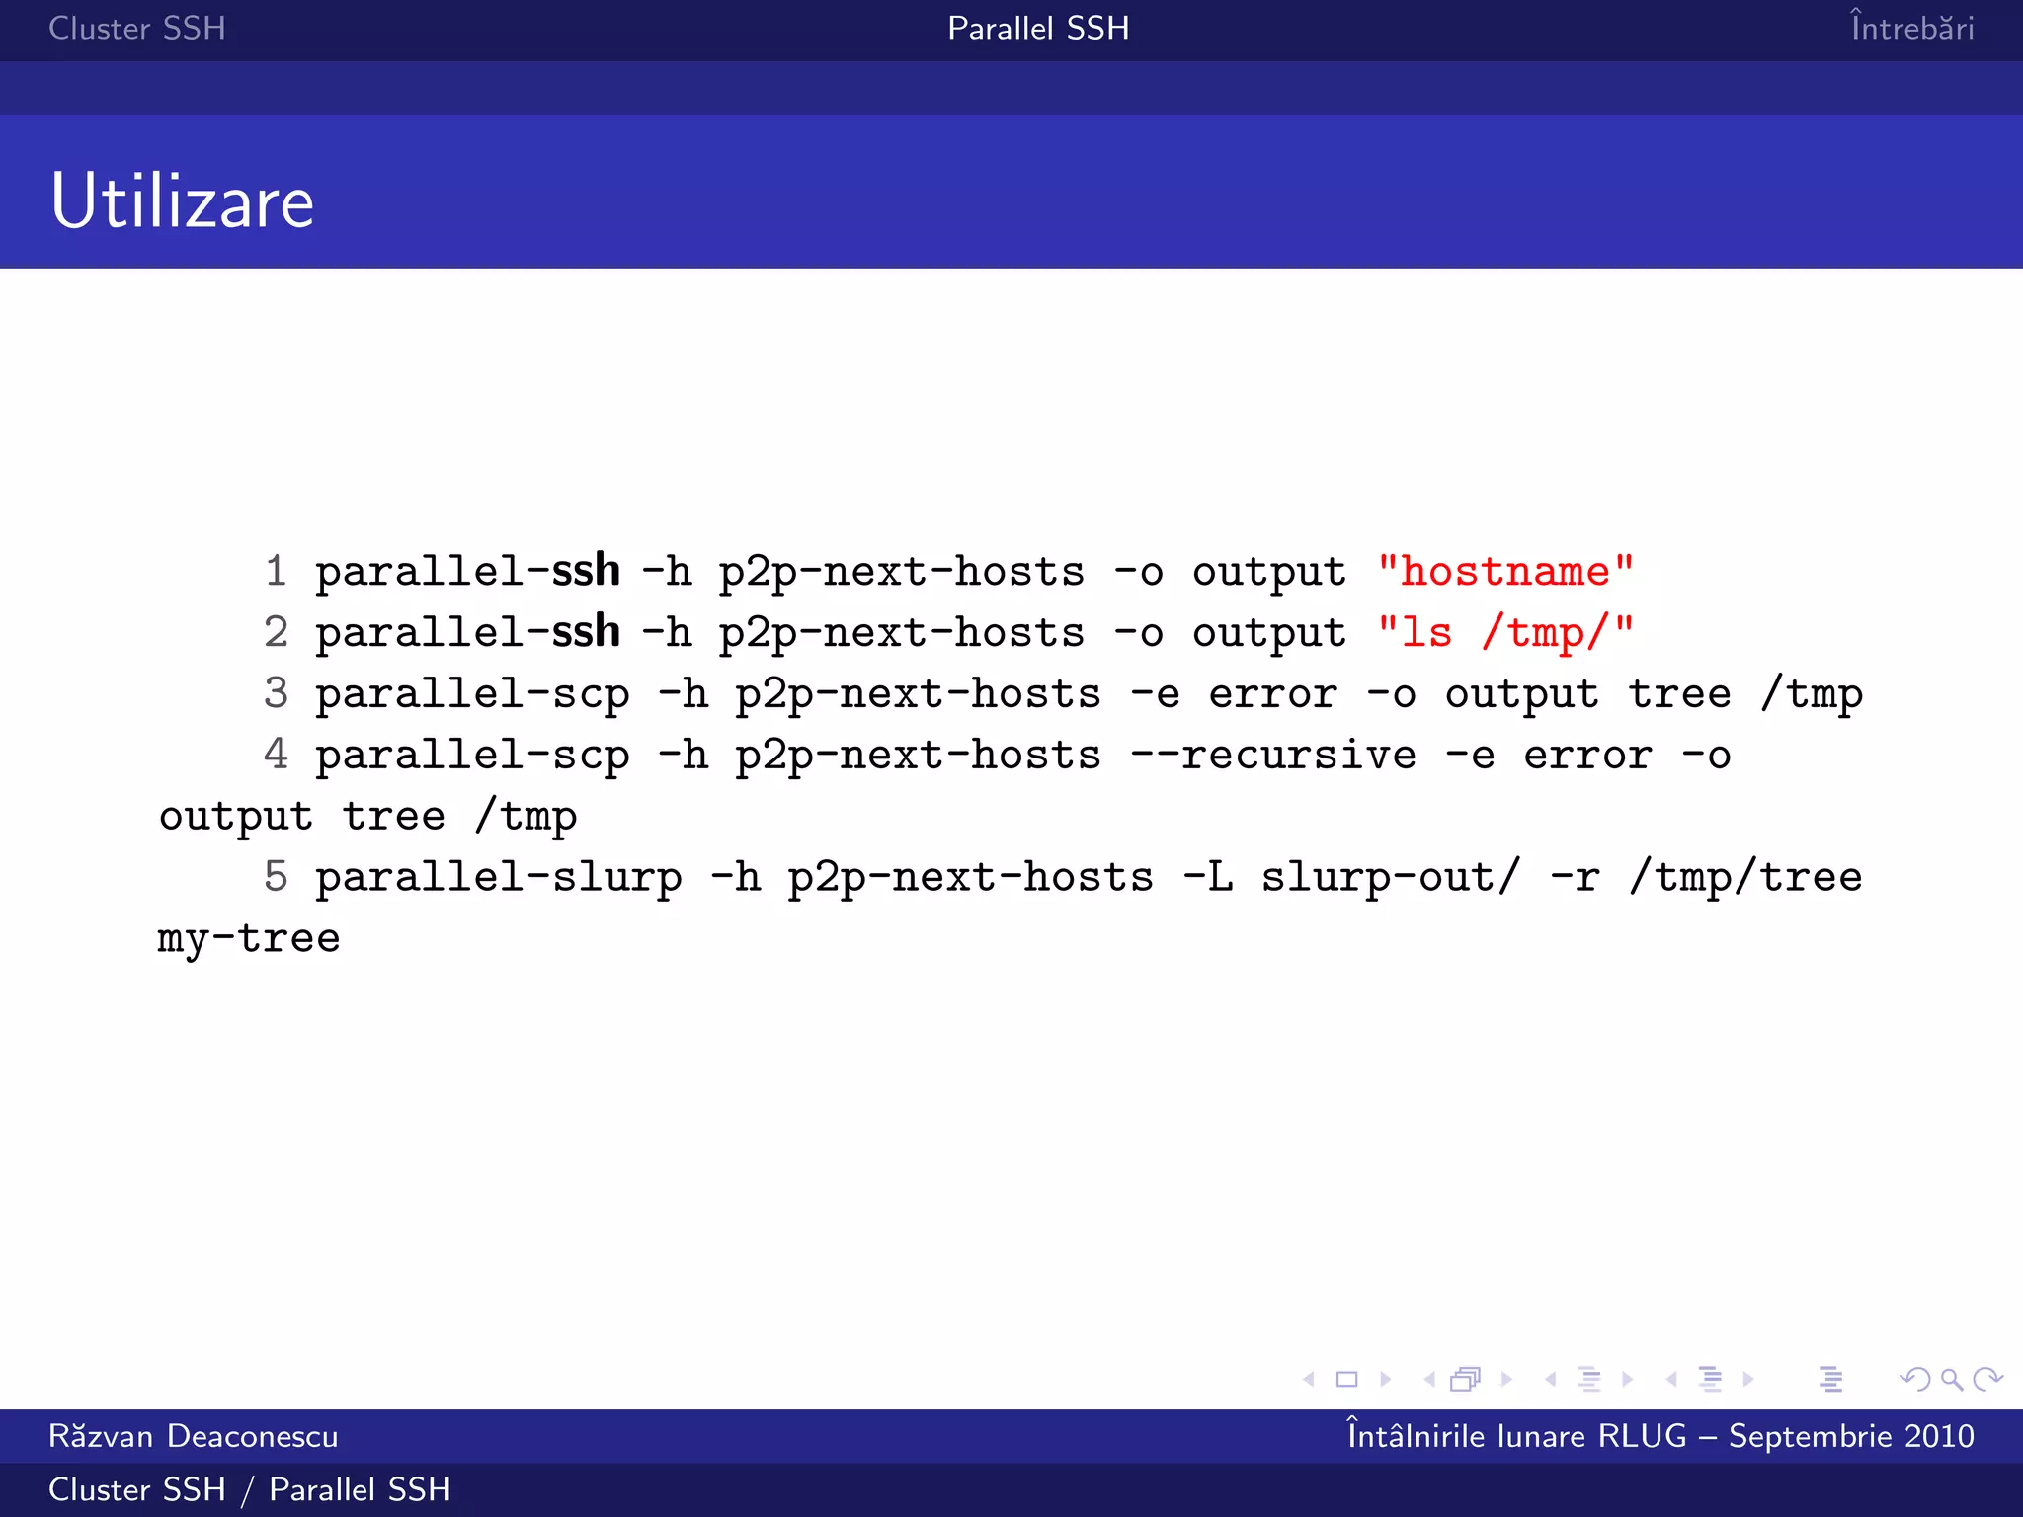Go to next section arrow
Screen dimensions: 2023x1517
click(x=1748, y=1379)
